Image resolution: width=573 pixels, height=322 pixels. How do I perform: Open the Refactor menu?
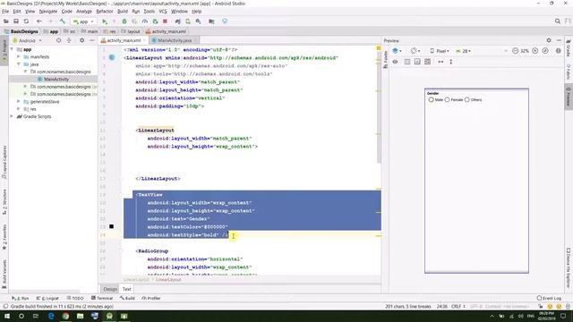pos(105,12)
